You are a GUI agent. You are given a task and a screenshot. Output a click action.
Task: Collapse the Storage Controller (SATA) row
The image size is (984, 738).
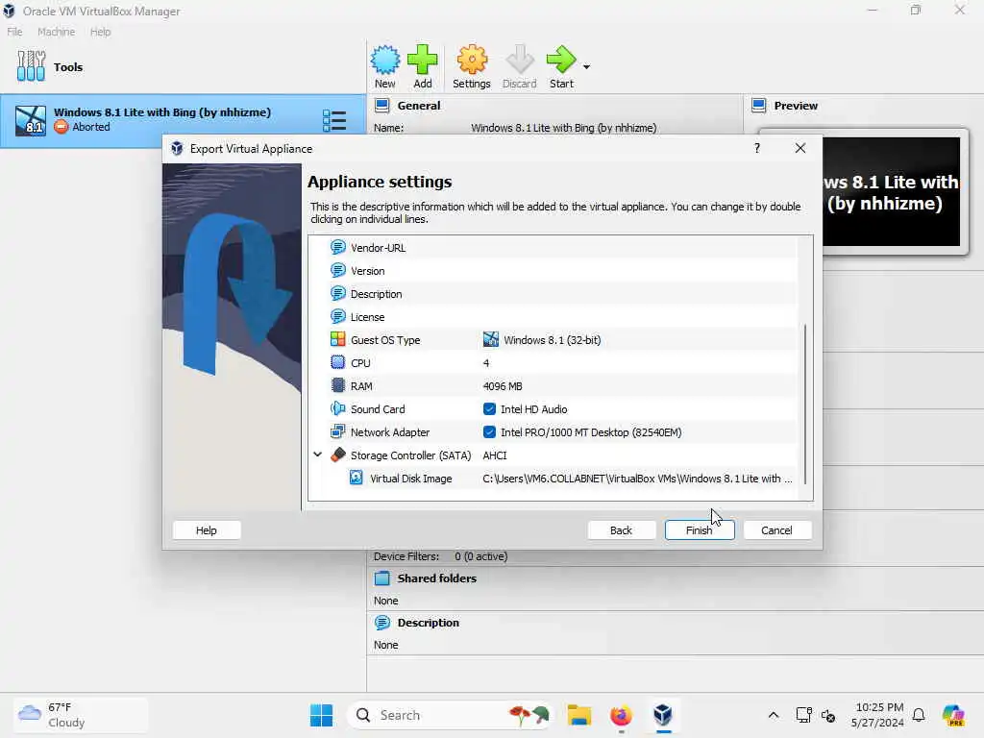[x=317, y=455]
